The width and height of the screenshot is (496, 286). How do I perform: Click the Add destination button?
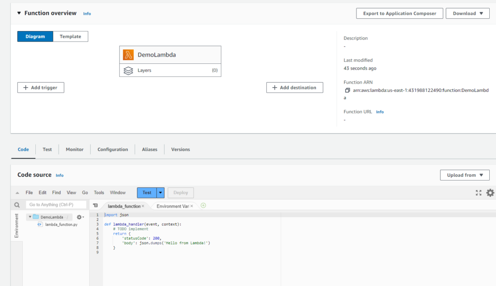294,88
